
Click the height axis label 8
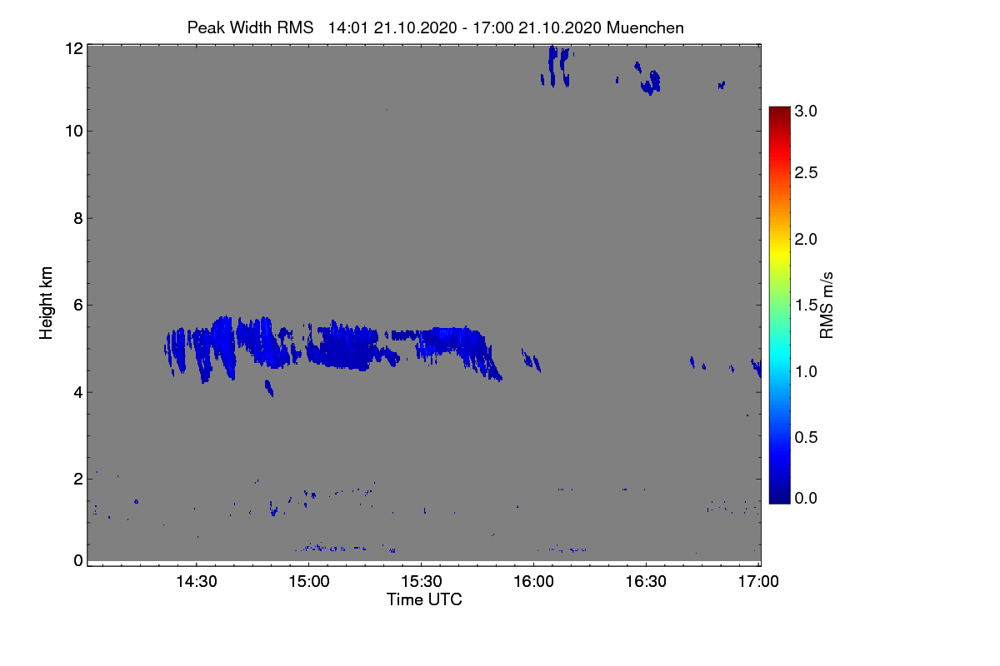point(77,218)
